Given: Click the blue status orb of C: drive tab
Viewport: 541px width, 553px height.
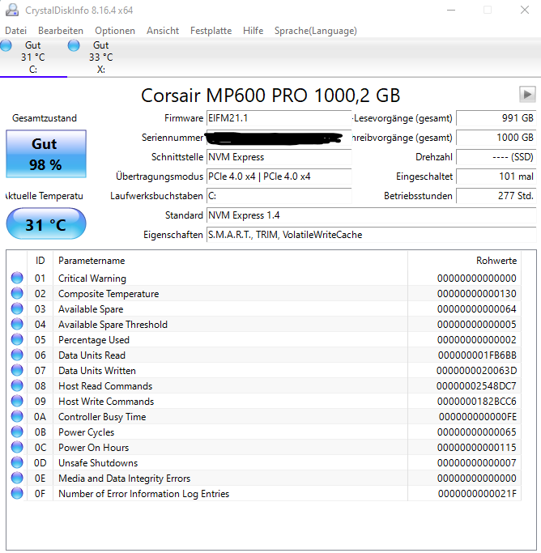Looking at the screenshot, I should click(6, 45).
